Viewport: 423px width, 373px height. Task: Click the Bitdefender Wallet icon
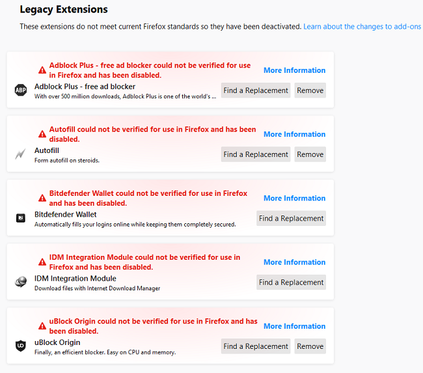point(20,218)
